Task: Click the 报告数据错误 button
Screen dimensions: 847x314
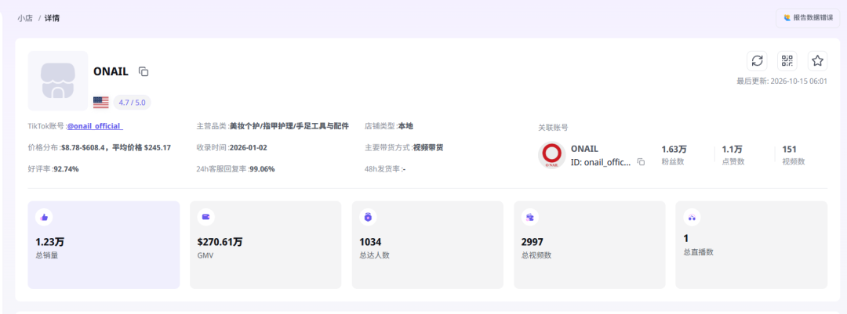Action: pos(808,18)
